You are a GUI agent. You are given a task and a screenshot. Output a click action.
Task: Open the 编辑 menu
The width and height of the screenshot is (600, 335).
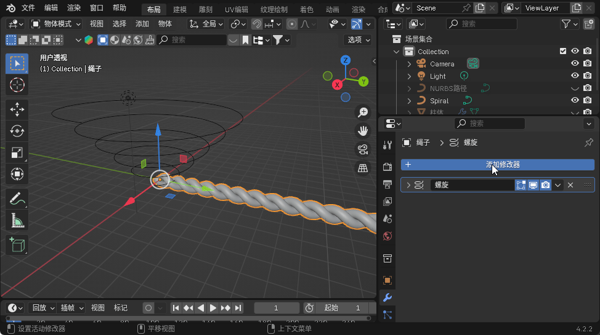(51, 8)
